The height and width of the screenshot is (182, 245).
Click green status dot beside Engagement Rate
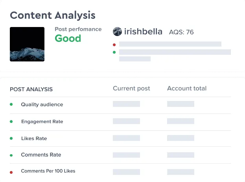click(11, 121)
